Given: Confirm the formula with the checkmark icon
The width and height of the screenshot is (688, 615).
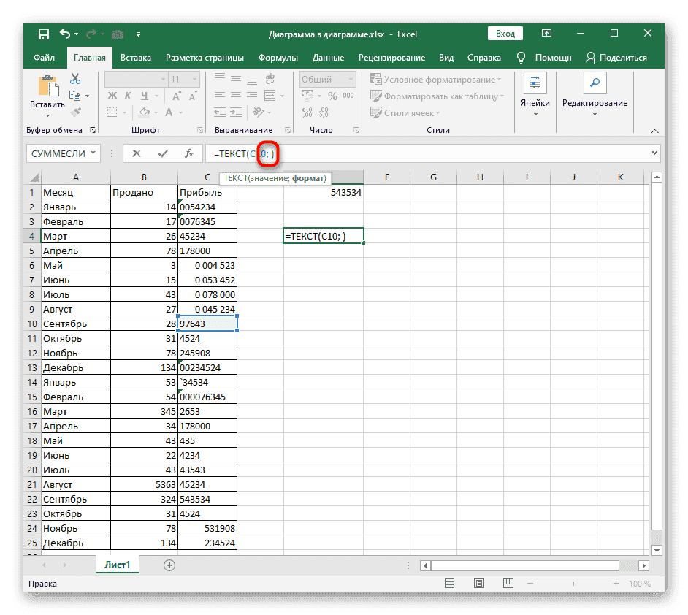Looking at the screenshot, I should pyautogui.click(x=162, y=153).
